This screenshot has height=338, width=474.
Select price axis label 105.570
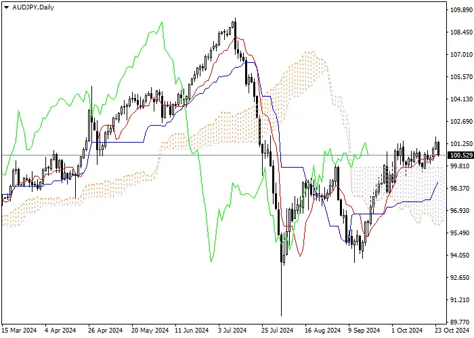[x=461, y=77]
